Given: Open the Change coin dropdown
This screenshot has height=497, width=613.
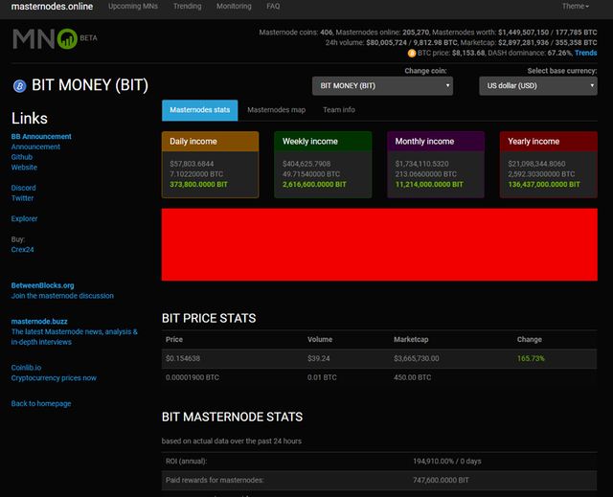Looking at the screenshot, I should [x=382, y=86].
